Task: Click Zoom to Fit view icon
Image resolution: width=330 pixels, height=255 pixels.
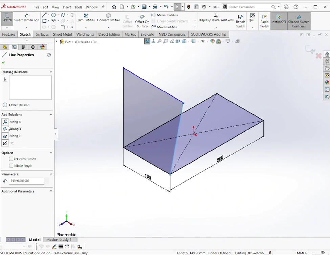Action: coord(159,41)
